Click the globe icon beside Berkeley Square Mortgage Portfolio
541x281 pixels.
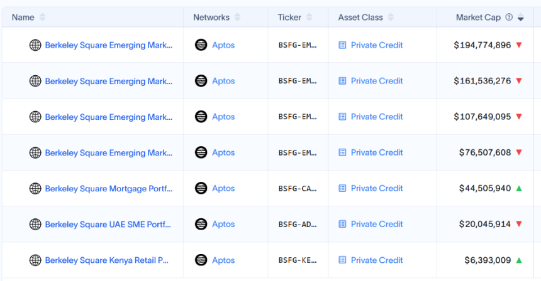[x=35, y=188]
